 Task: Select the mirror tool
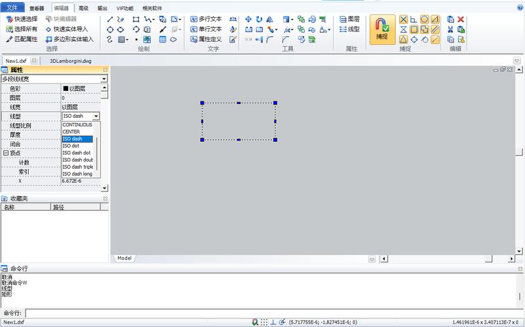click(269, 20)
